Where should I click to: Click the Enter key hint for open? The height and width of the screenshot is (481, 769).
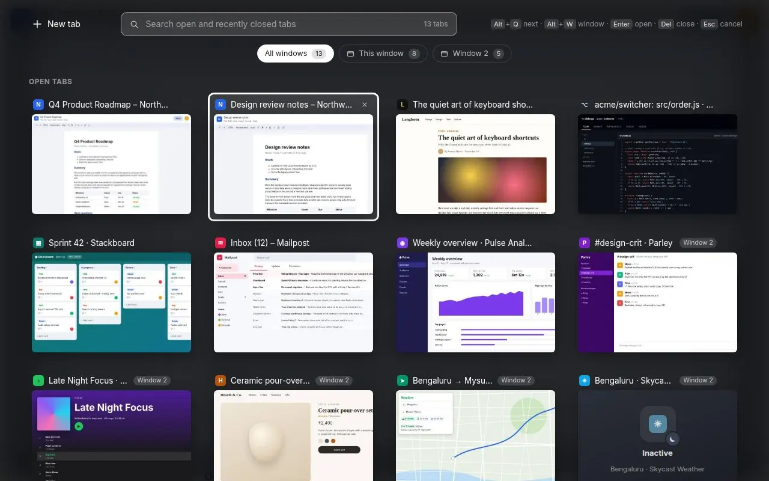click(x=621, y=24)
